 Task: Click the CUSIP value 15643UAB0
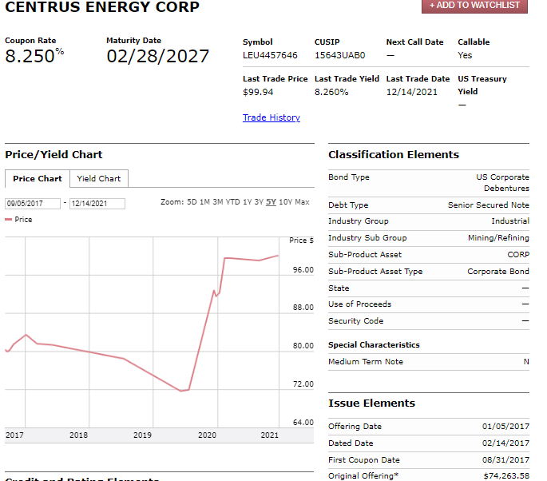coord(340,55)
